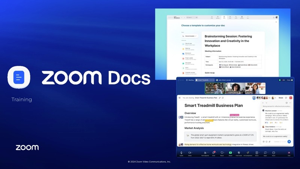The height and width of the screenshot is (169, 300).
Task: Click Rocco Tapia video thumbnail
Action: (214, 88)
